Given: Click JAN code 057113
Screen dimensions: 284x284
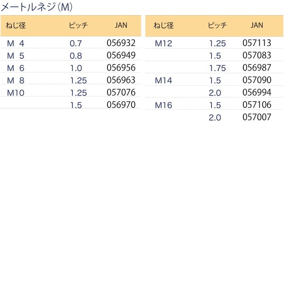Looking at the screenshot, I should (257, 43).
